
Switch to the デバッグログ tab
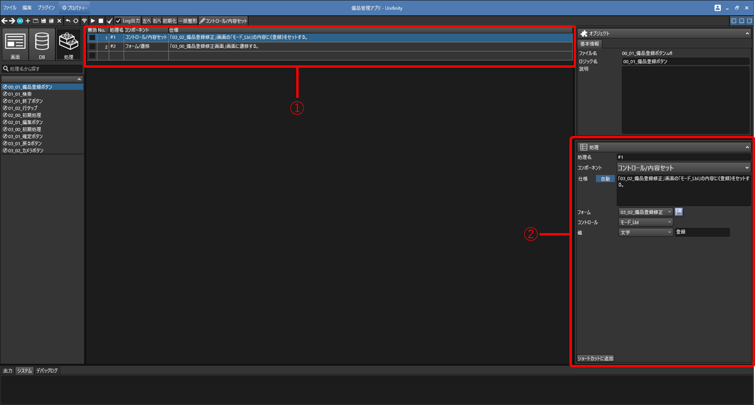pyautogui.click(x=47, y=371)
